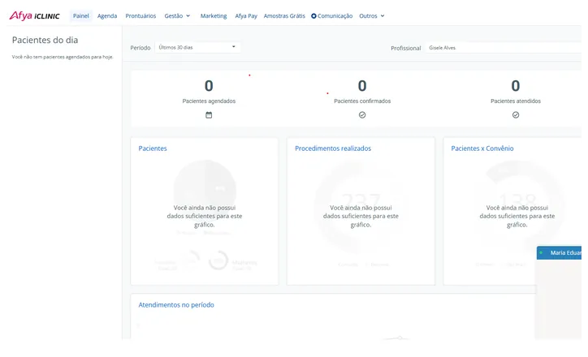Click the no-data message in Pacientes x Convênio card
The image size is (588, 357).
pos(517,216)
